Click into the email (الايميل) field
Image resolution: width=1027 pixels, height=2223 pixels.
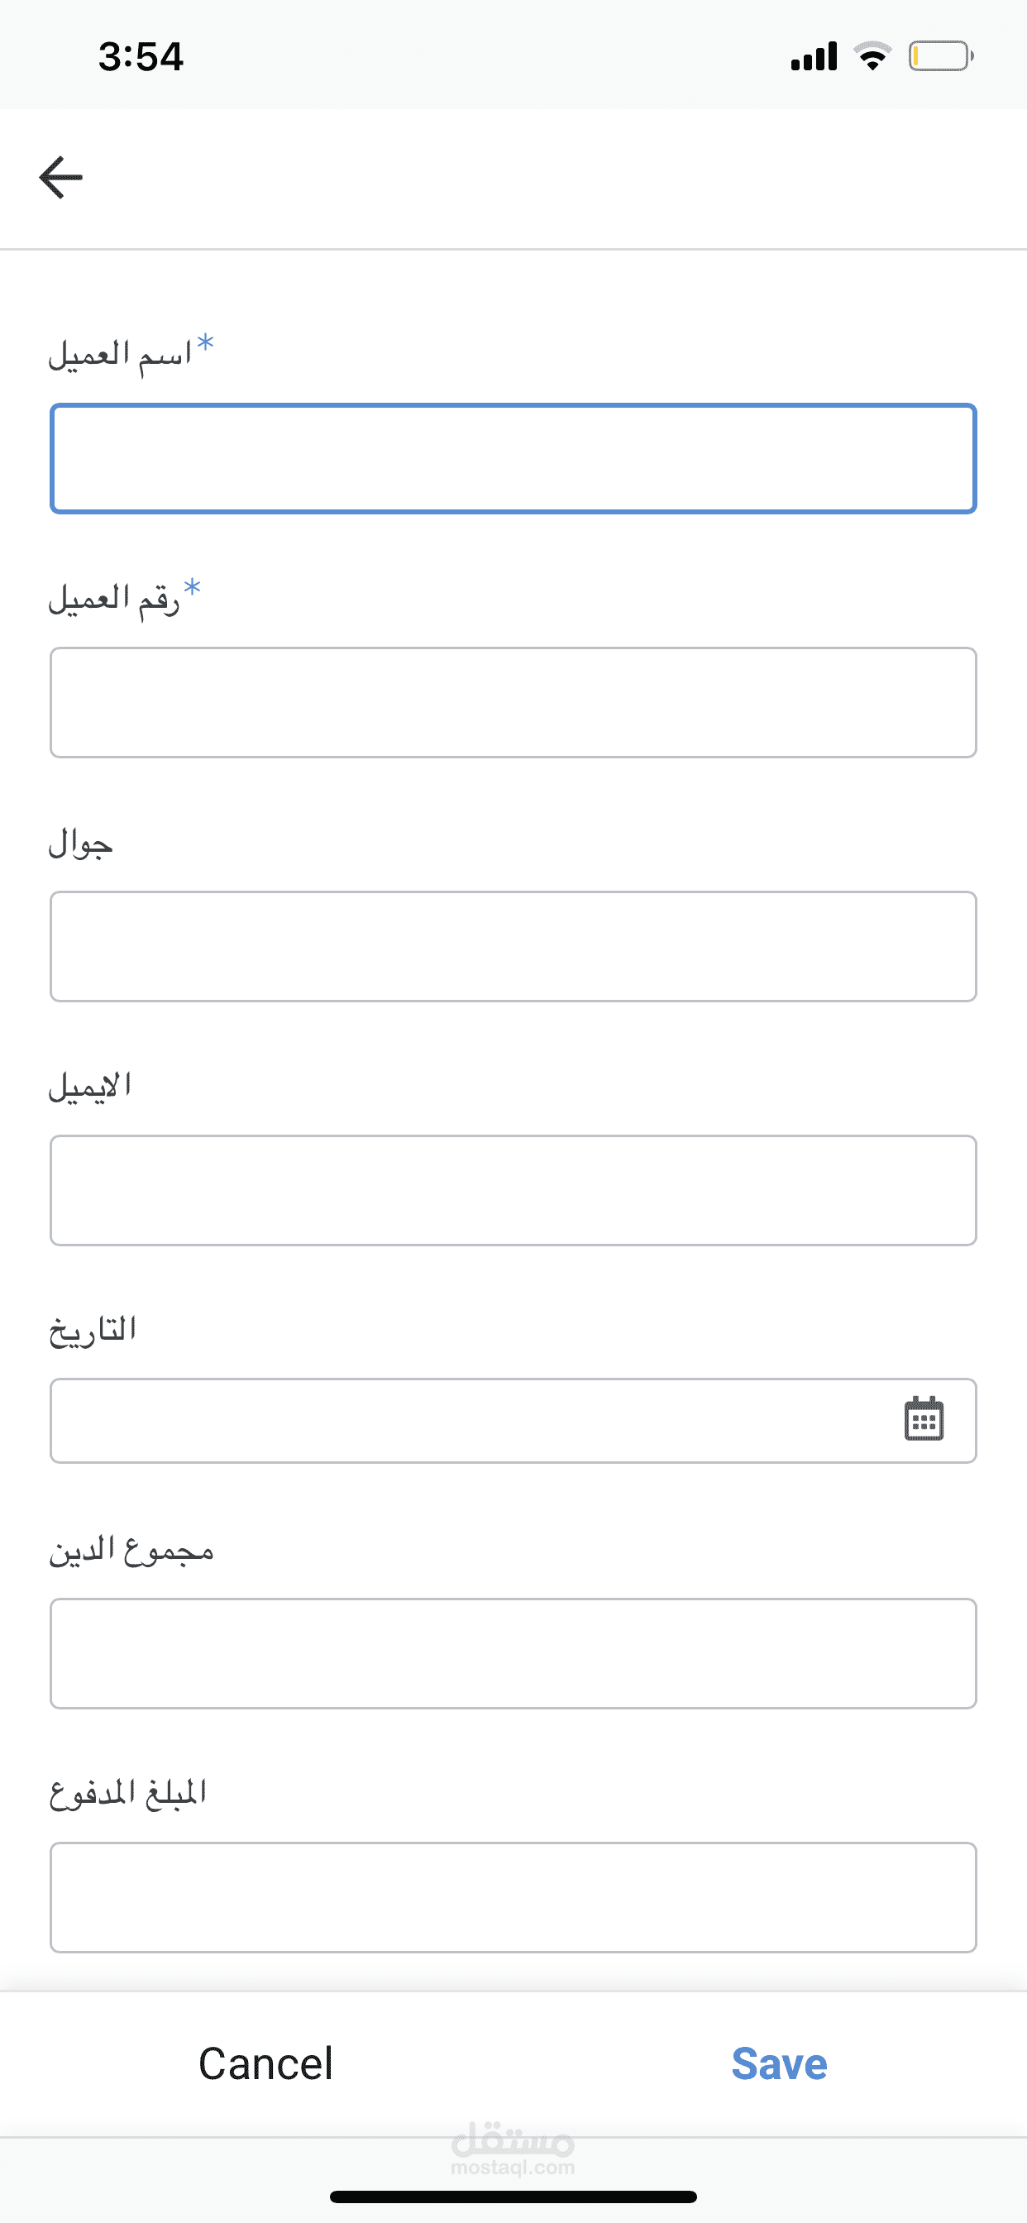513,1190
